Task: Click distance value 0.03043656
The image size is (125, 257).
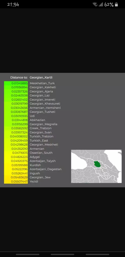Action: [19, 108]
